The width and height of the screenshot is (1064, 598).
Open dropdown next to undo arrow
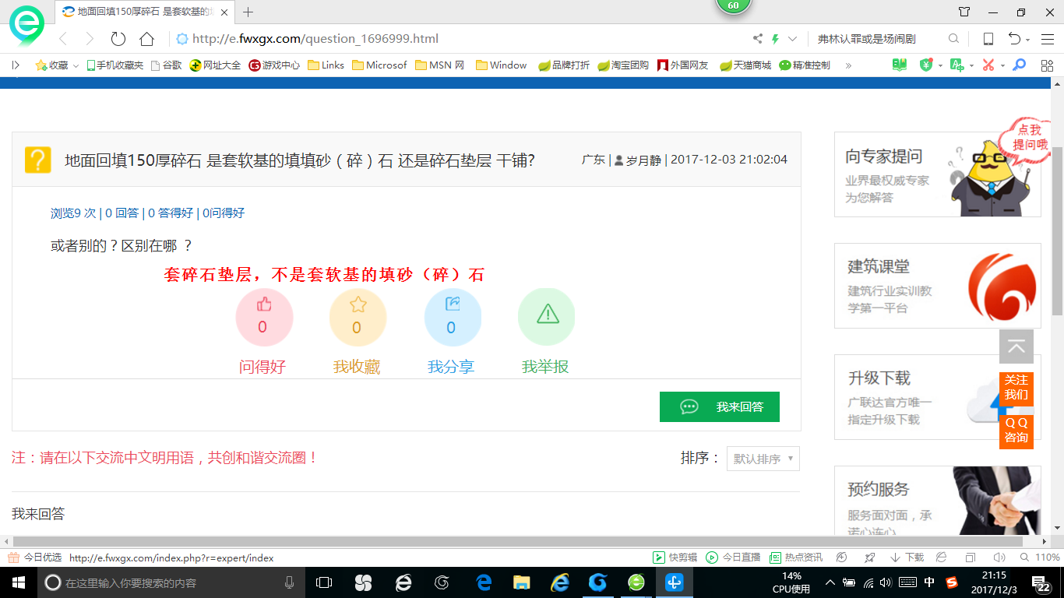point(1028,40)
